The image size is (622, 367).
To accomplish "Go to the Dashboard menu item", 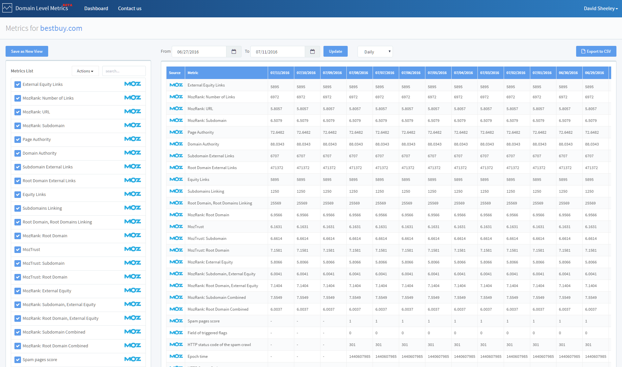I will [96, 8].
